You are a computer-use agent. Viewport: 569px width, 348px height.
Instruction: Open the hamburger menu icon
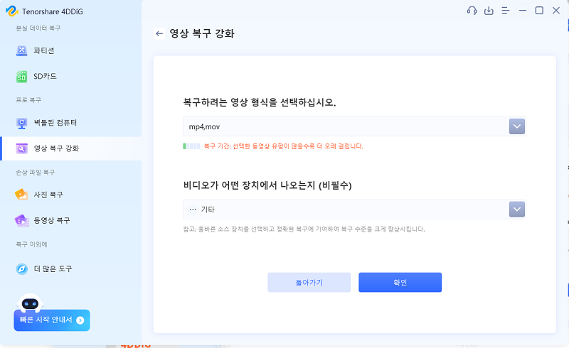[x=506, y=11]
